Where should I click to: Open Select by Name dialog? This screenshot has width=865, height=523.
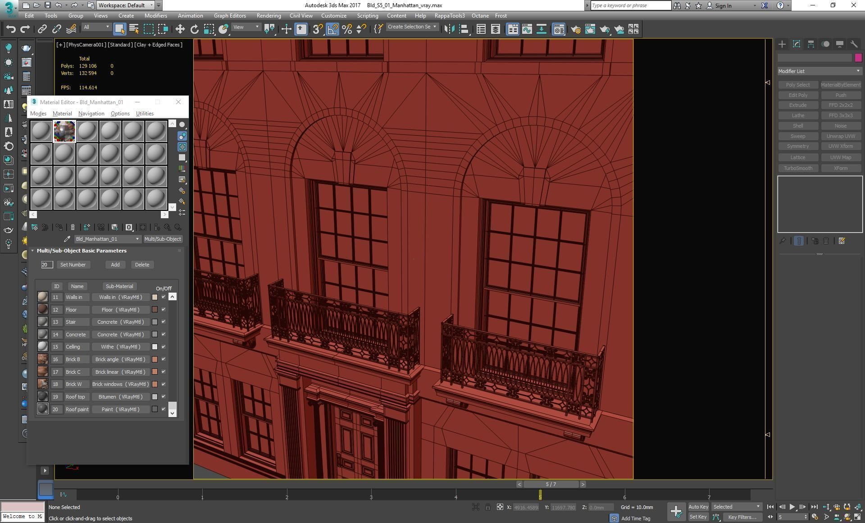134,29
